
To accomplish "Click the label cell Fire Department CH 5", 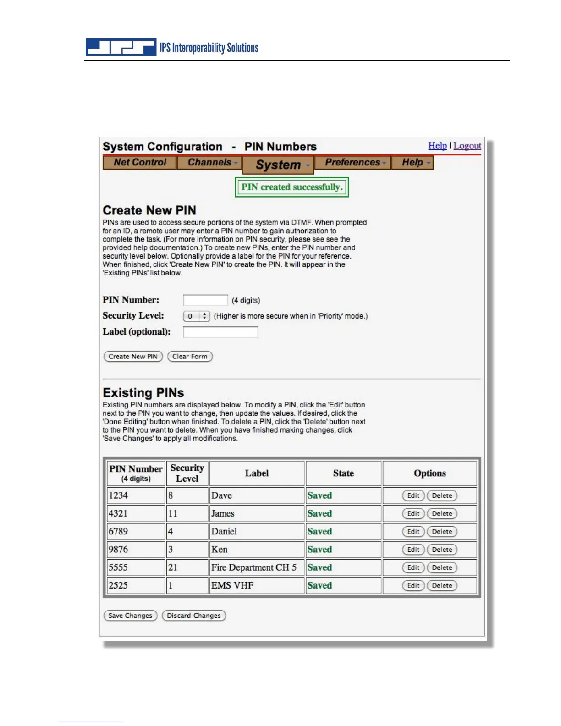I will 257,567.
